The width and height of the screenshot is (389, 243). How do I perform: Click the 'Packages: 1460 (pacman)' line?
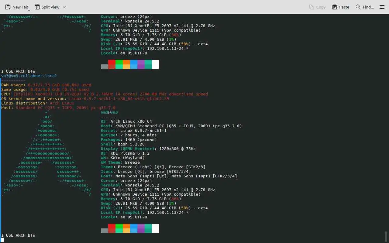(x=129, y=140)
